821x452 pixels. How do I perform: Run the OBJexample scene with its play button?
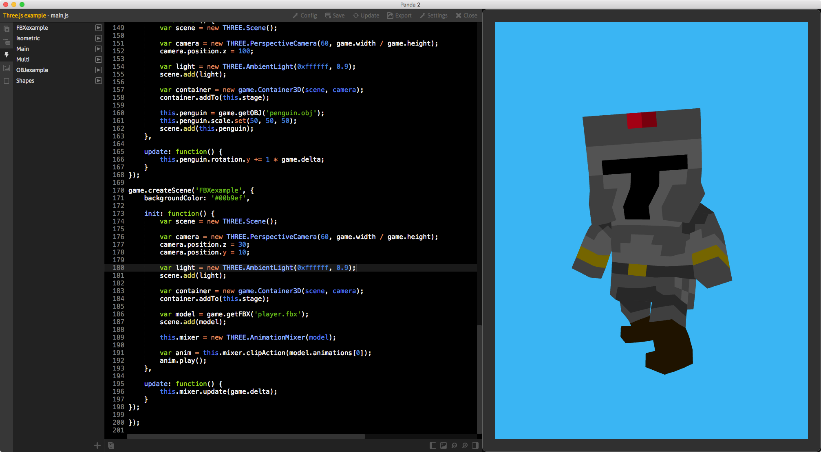99,70
